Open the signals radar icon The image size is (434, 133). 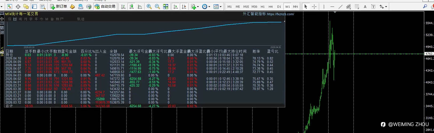[89, 7]
